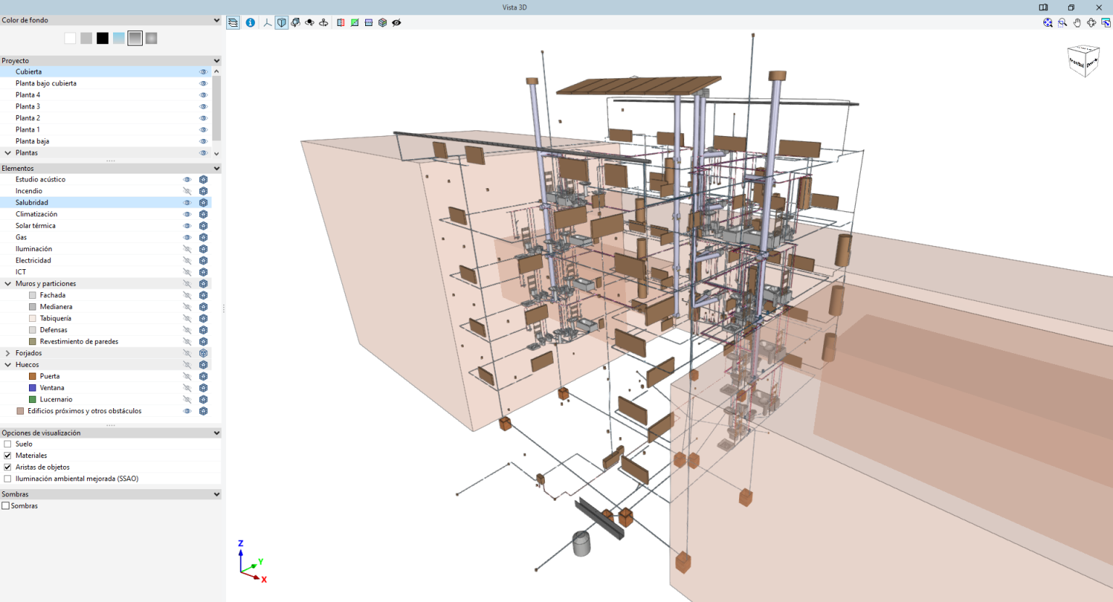Collapse the Color de fondo section
Screen dimensions: 1113x602
215,20
